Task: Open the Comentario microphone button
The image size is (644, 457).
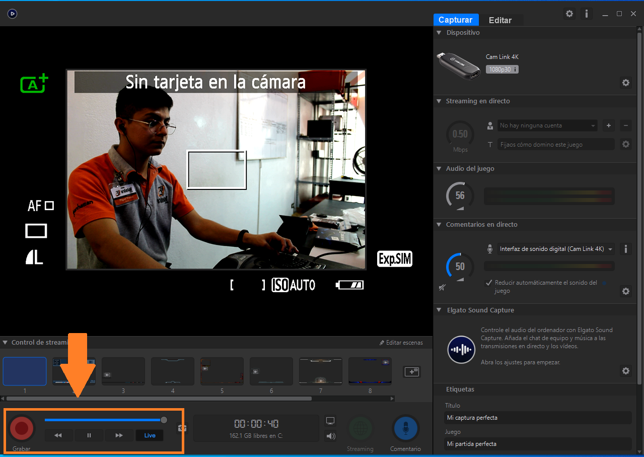Action: tap(405, 428)
